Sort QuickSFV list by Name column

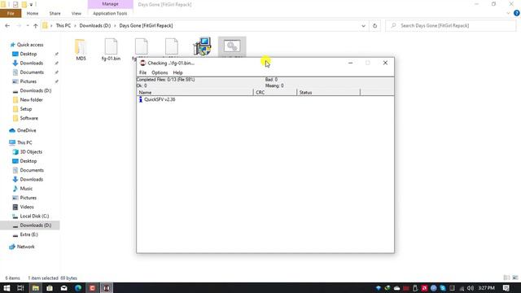tap(195, 92)
